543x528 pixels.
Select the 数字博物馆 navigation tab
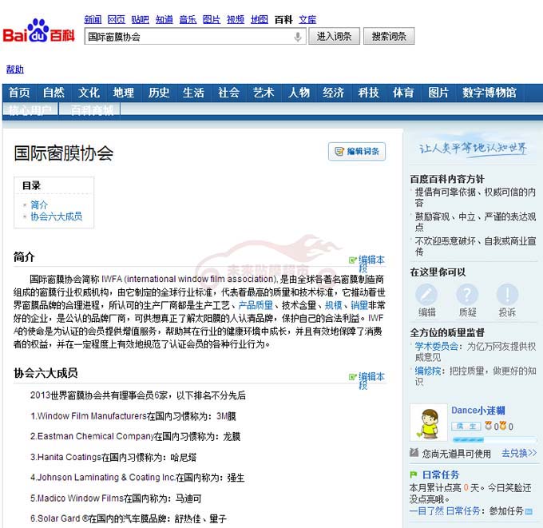click(x=489, y=93)
